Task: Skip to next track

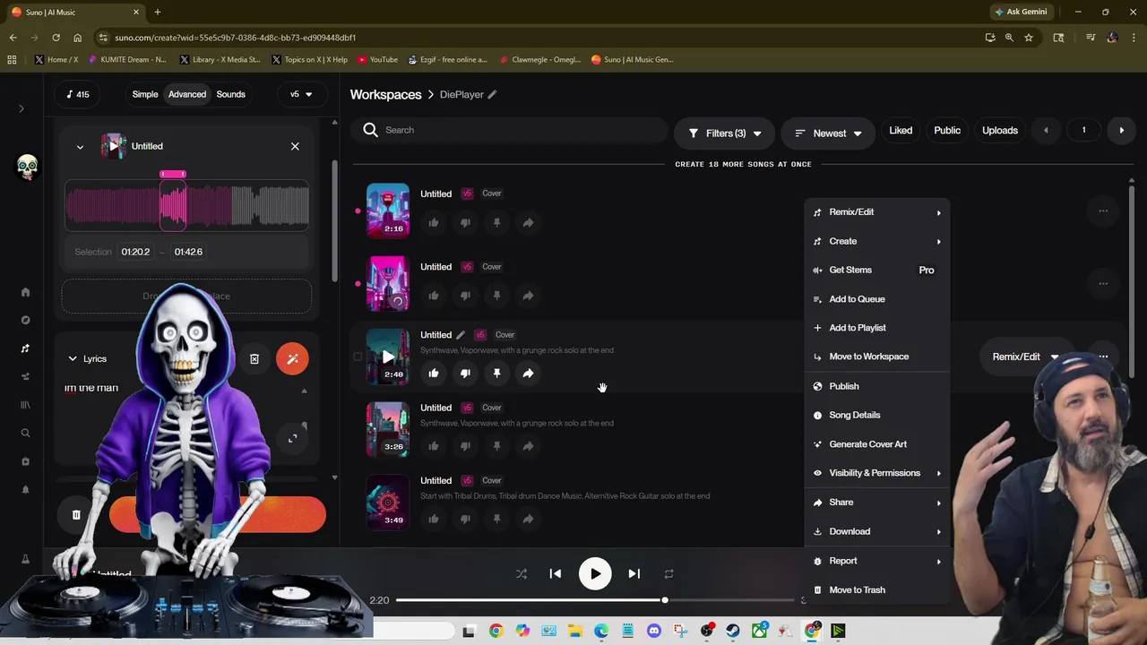Action: [634, 574]
